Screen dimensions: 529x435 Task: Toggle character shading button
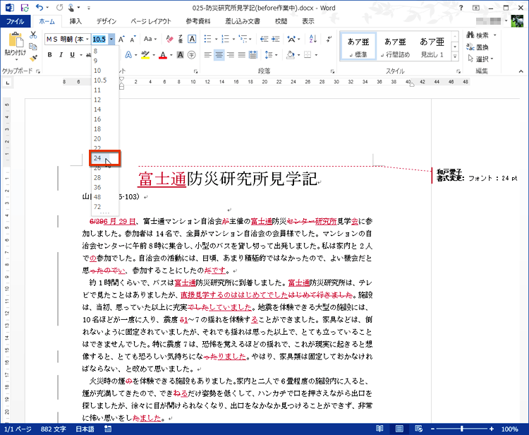pyautogui.click(x=181, y=54)
